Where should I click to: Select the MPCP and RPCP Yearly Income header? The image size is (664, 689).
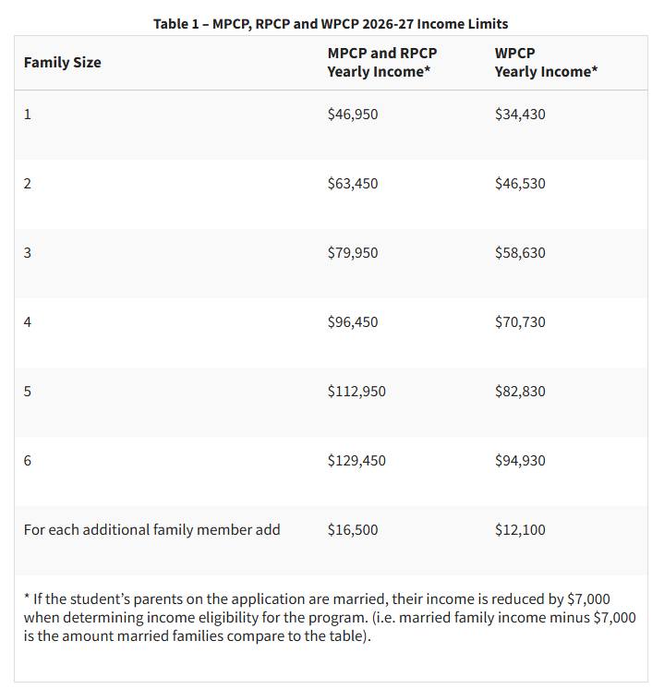tap(382, 63)
